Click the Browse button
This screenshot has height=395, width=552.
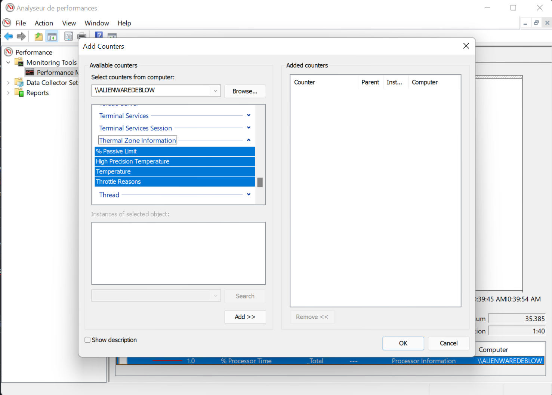click(245, 91)
